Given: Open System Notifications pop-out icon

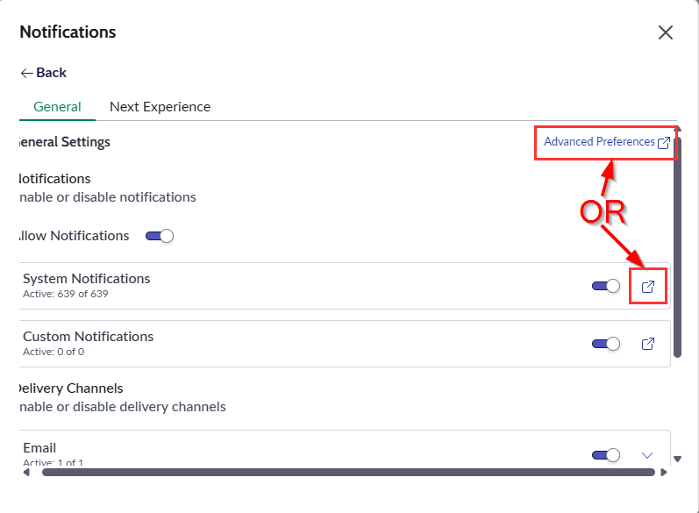Looking at the screenshot, I should 648,287.
